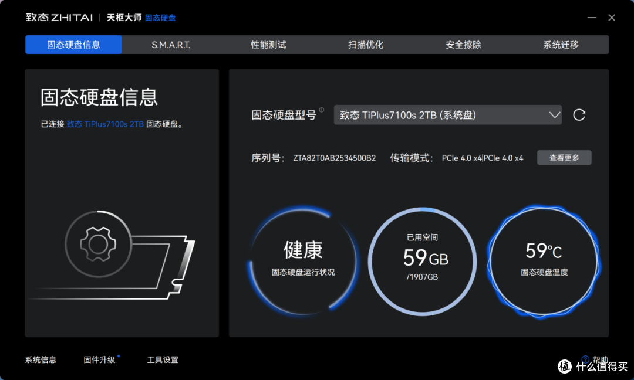Click the 查看更多 button
Viewport: 634px width, 380px height.
[x=564, y=158]
